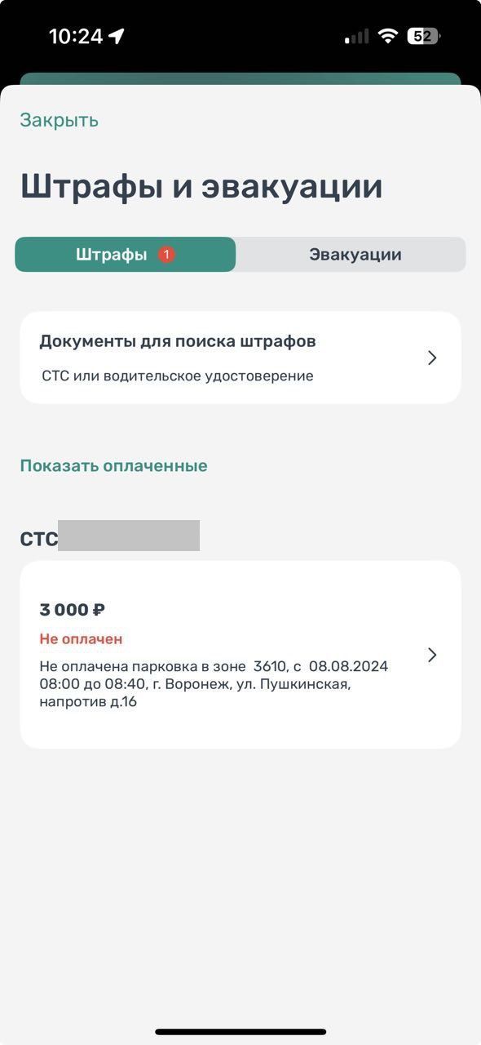This screenshot has height=1045, width=481.
Task: Click the СТС document header
Action: (109, 539)
